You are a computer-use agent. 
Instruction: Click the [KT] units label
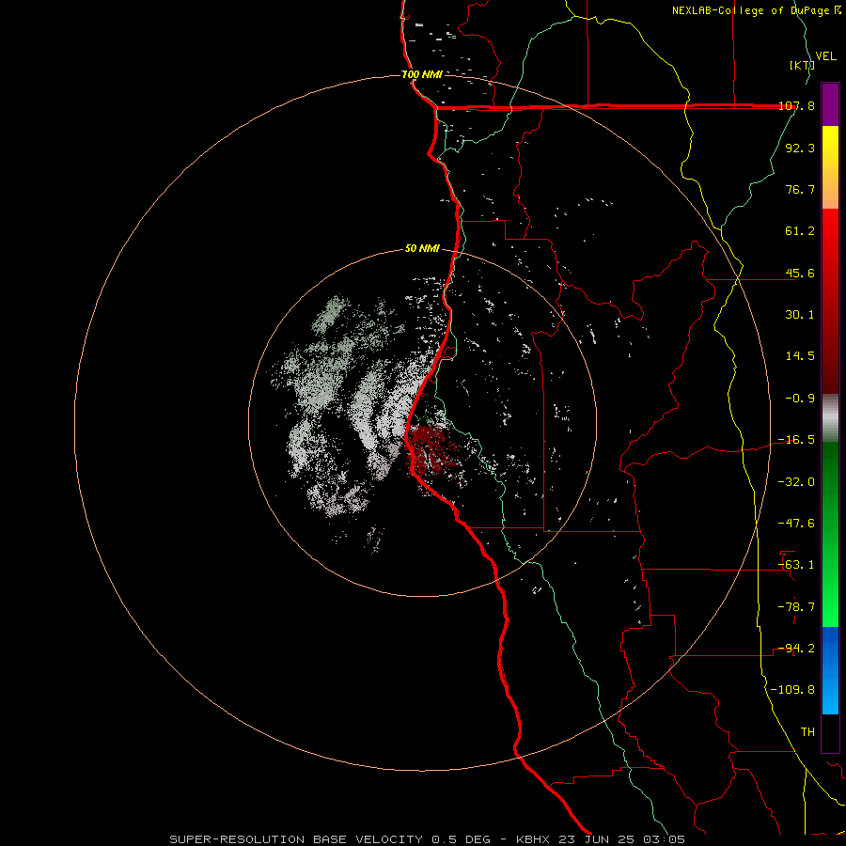click(x=802, y=65)
